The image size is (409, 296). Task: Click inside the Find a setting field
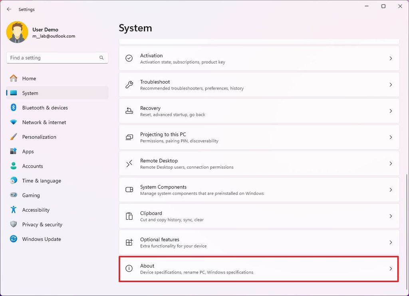52,58
